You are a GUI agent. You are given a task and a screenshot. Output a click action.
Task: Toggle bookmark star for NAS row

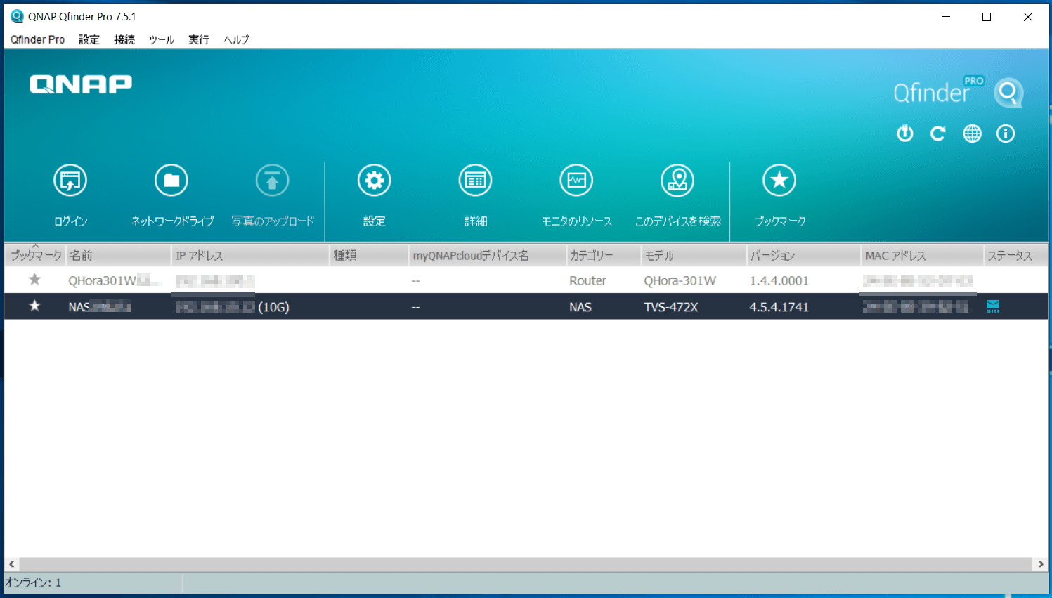(34, 306)
